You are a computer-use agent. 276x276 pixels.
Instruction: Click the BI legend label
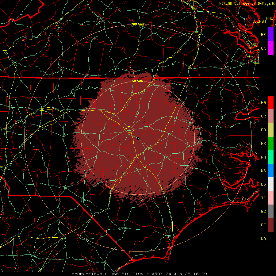coord(263,225)
